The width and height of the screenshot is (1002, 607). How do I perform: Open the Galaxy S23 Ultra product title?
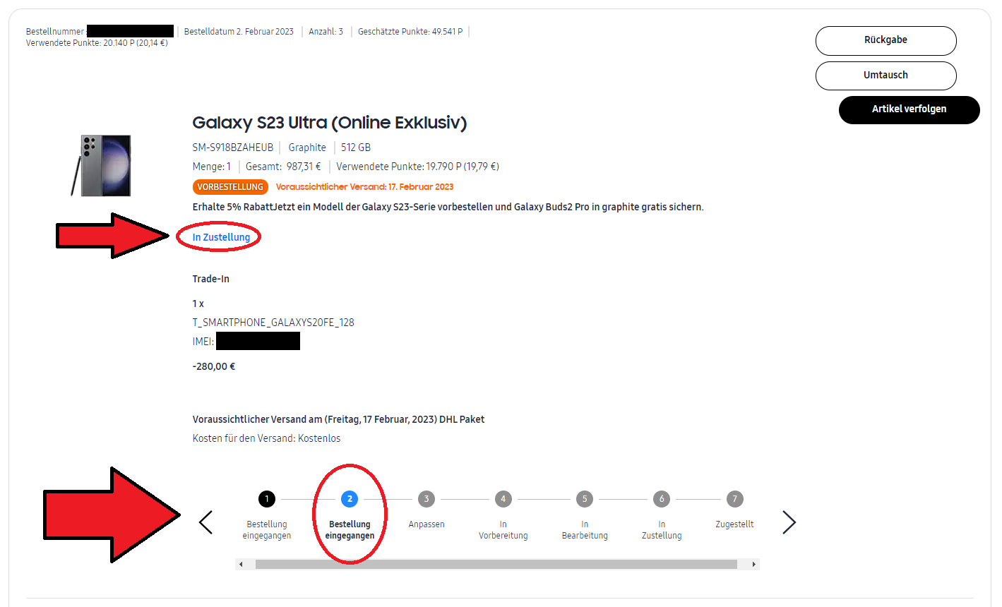pos(329,123)
